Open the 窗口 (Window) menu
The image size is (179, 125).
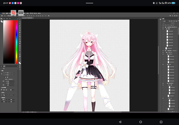tap(36, 13)
